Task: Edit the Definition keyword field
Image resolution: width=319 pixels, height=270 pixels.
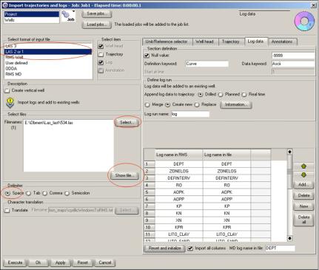Action: (206, 64)
